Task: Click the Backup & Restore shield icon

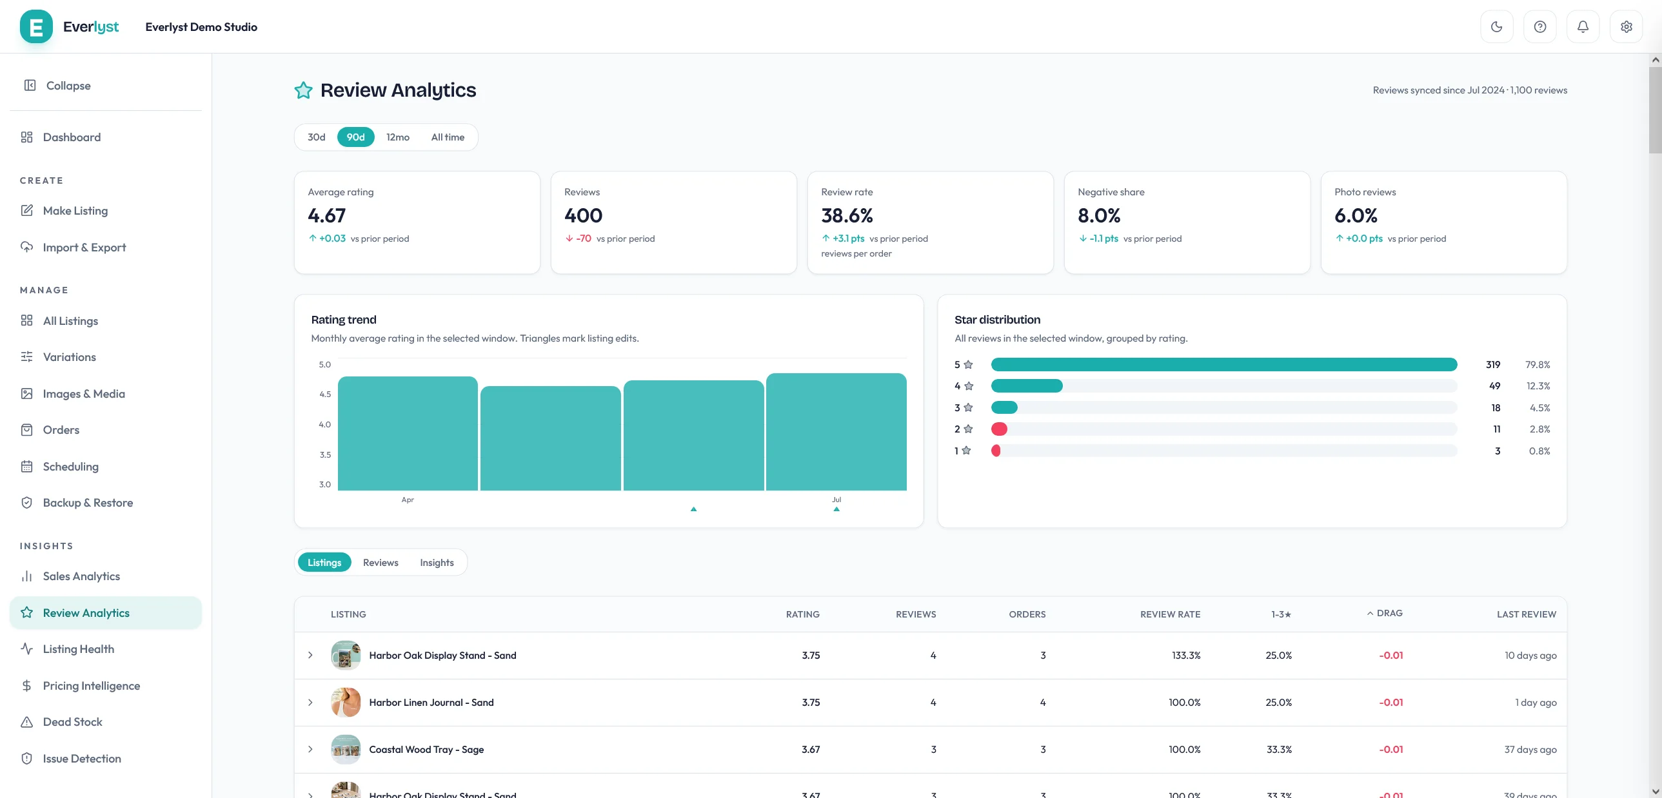Action: [x=26, y=502]
